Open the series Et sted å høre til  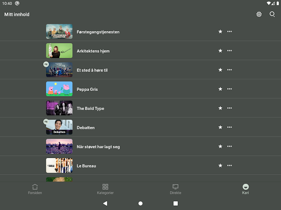click(x=92, y=70)
